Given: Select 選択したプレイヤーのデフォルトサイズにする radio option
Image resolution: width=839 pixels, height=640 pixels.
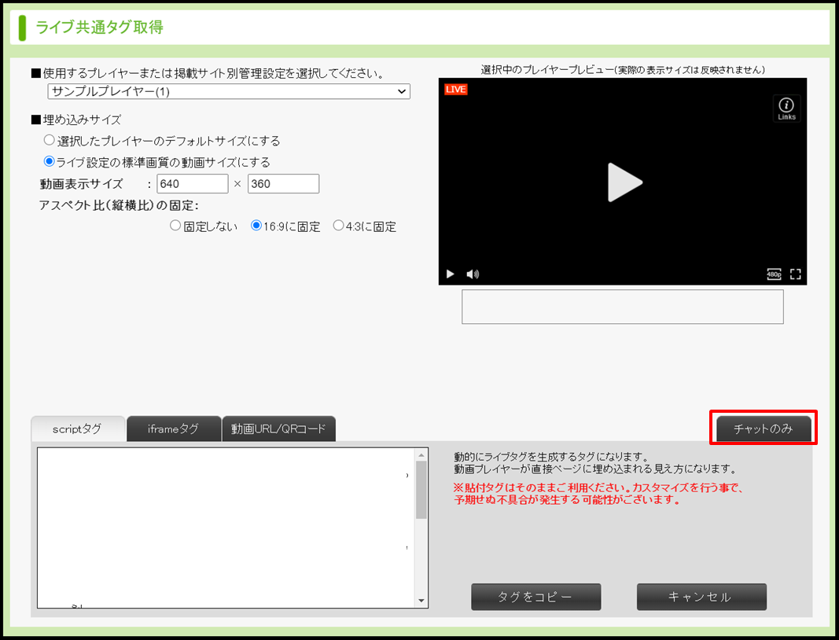Looking at the screenshot, I should [50, 140].
